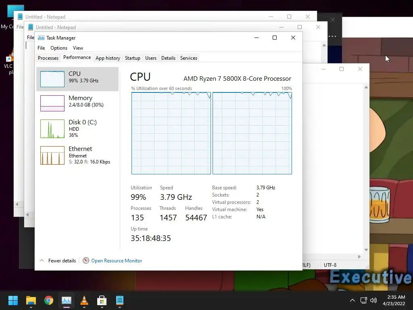Screen dimensions: 413x310
Task: Click scroll left arrow in rearmost Notepad
Action: click(x=17, y=204)
